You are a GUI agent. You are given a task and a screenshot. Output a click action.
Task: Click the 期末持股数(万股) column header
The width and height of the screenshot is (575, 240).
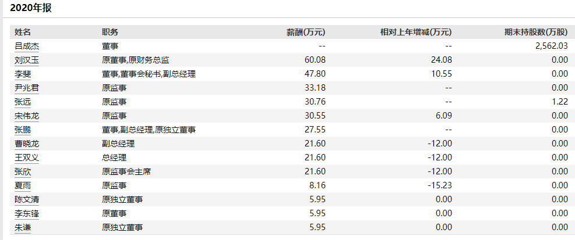pos(536,32)
